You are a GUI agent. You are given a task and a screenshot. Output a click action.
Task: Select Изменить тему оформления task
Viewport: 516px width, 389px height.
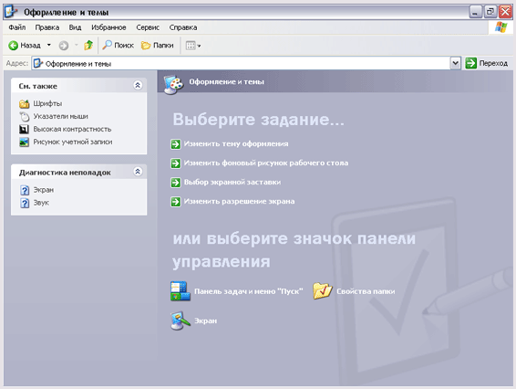[236, 143]
